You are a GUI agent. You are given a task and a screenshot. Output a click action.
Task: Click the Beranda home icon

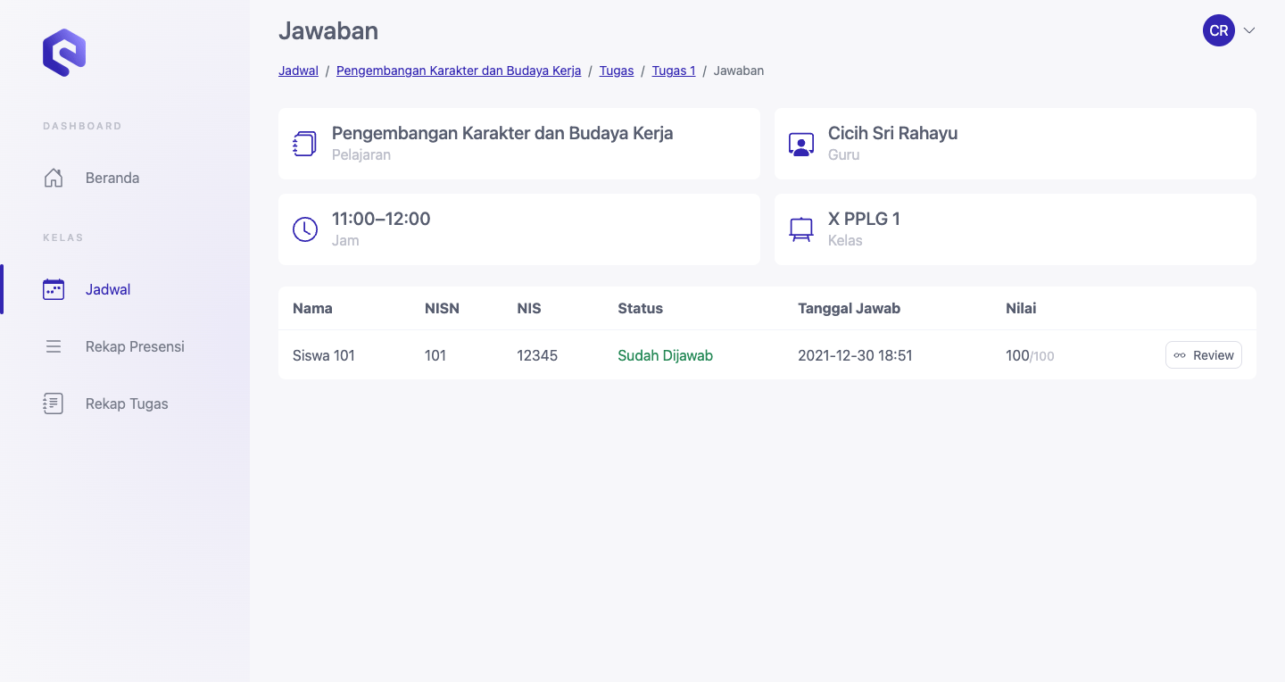54,178
